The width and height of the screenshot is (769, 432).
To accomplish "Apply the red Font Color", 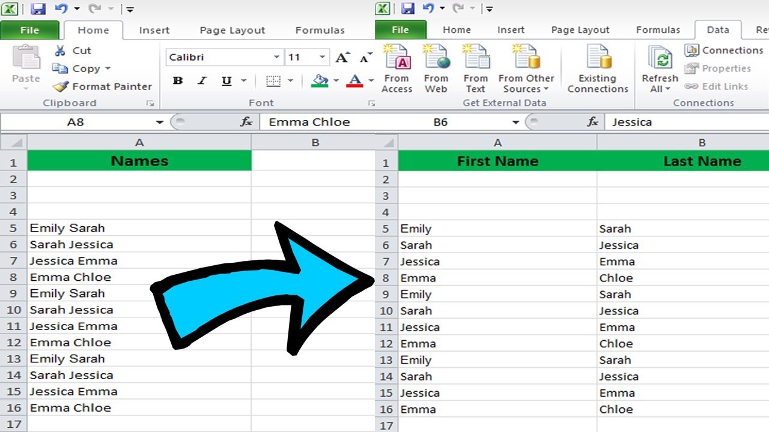I will coord(355,81).
